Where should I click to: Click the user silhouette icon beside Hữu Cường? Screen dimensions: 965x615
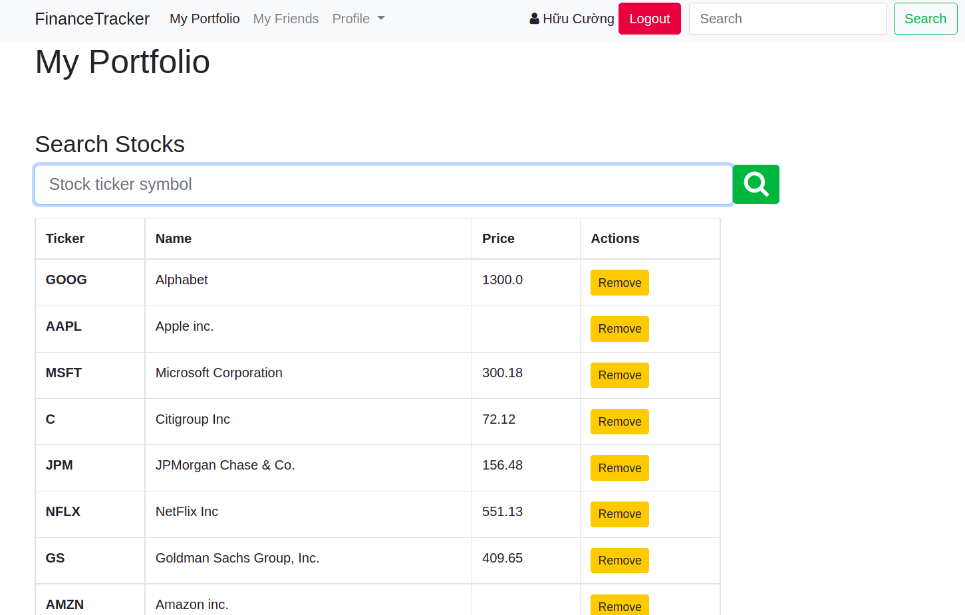click(x=534, y=18)
